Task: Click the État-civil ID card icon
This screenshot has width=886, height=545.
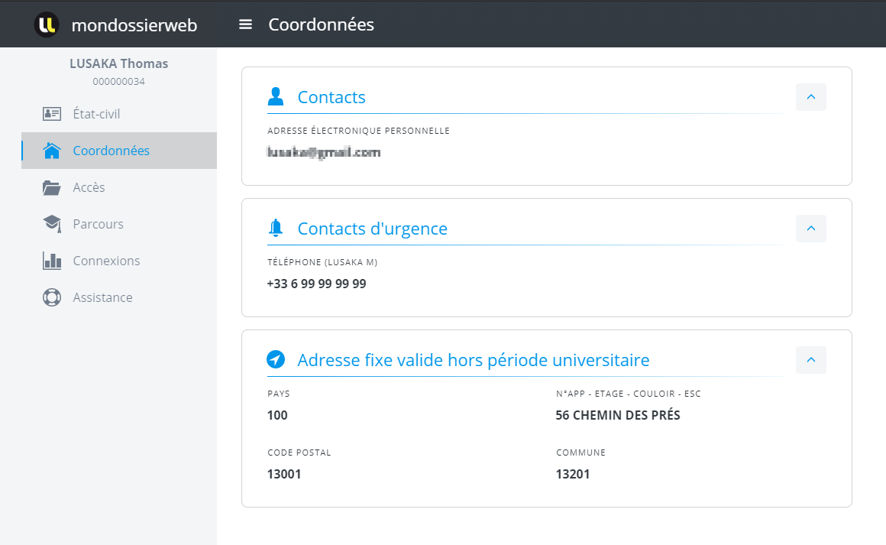Action: tap(52, 114)
